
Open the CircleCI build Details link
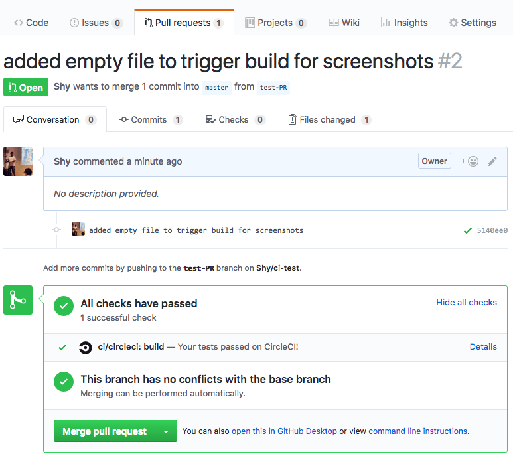pyautogui.click(x=482, y=346)
